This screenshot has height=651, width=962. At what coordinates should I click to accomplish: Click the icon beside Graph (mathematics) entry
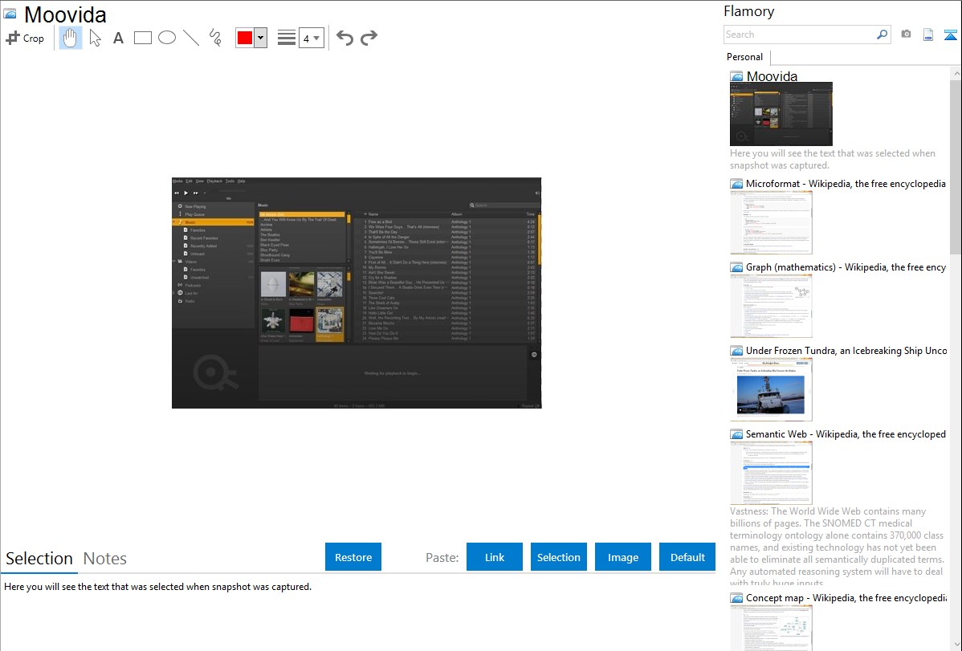[x=737, y=267]
